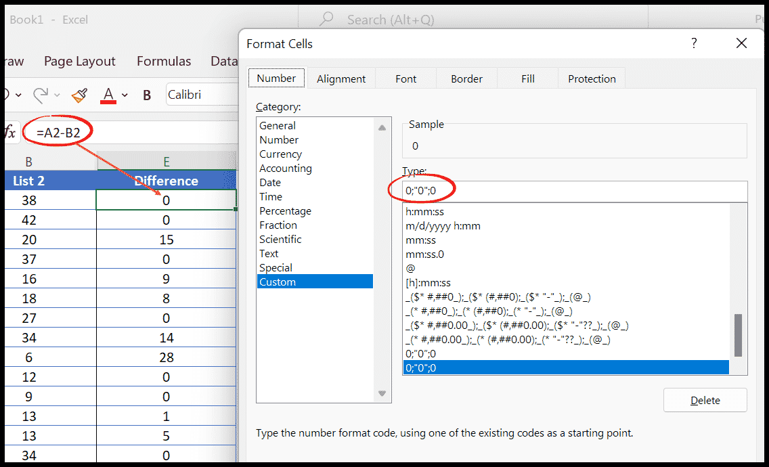Open the Protection tab in Format Cells
This screenshot has height=467, width=769.
[x=592, y=79]
